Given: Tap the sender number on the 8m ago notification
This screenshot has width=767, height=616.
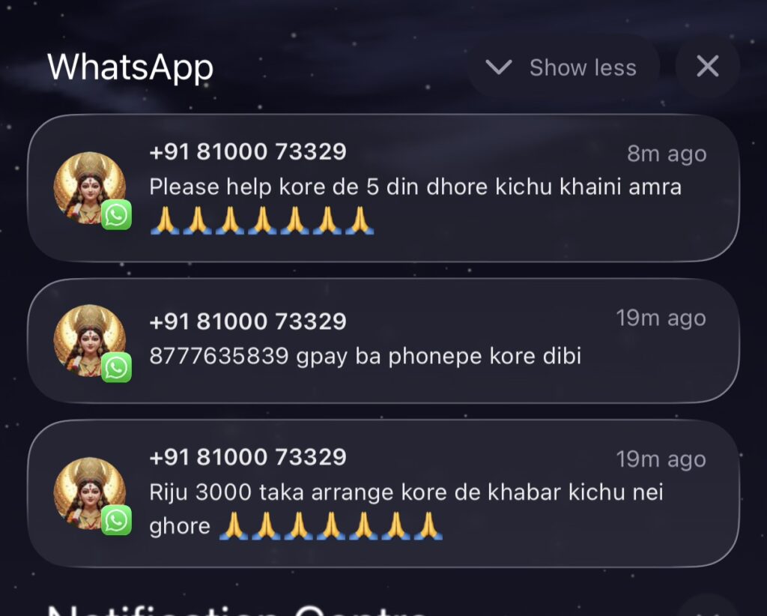Looking at the screenshot, I should pyautogui.click(x=248, y=151).
